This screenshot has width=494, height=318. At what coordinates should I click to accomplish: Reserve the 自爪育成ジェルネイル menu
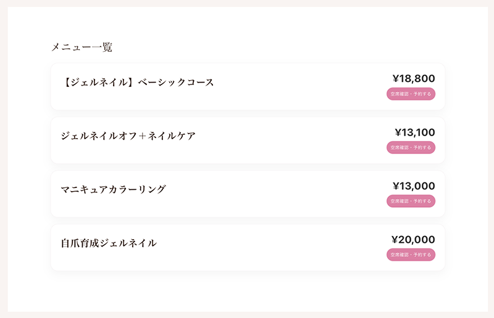pos(411,255)
